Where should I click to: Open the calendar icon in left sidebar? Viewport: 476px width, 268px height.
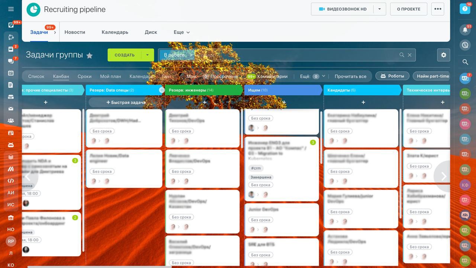point(11,73)
